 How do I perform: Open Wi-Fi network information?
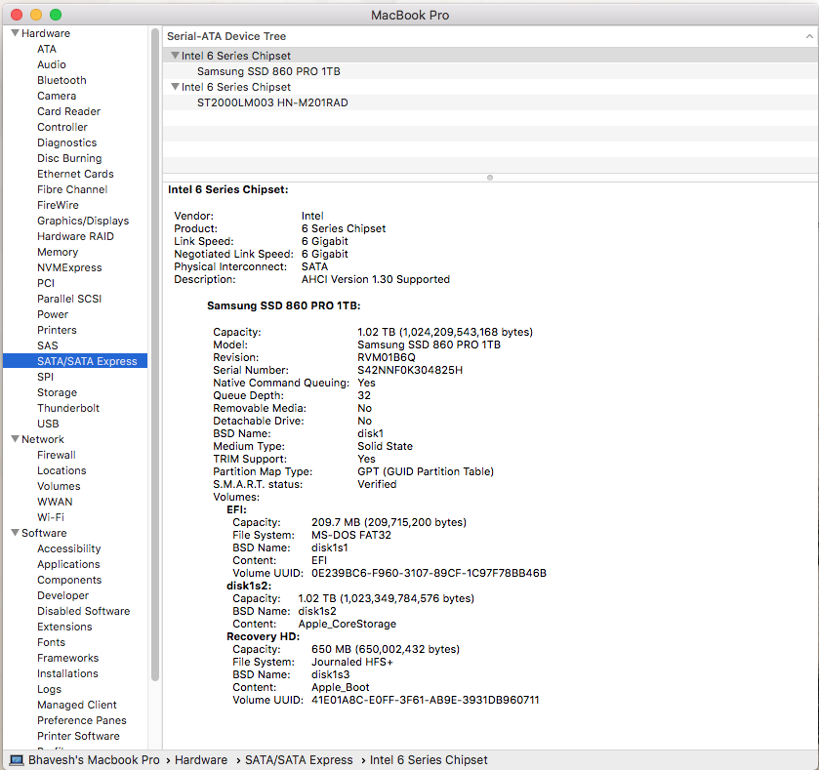[50, 517]
